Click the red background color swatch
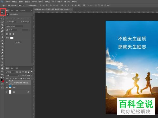 pyautogui.click(x=3, y=81)
